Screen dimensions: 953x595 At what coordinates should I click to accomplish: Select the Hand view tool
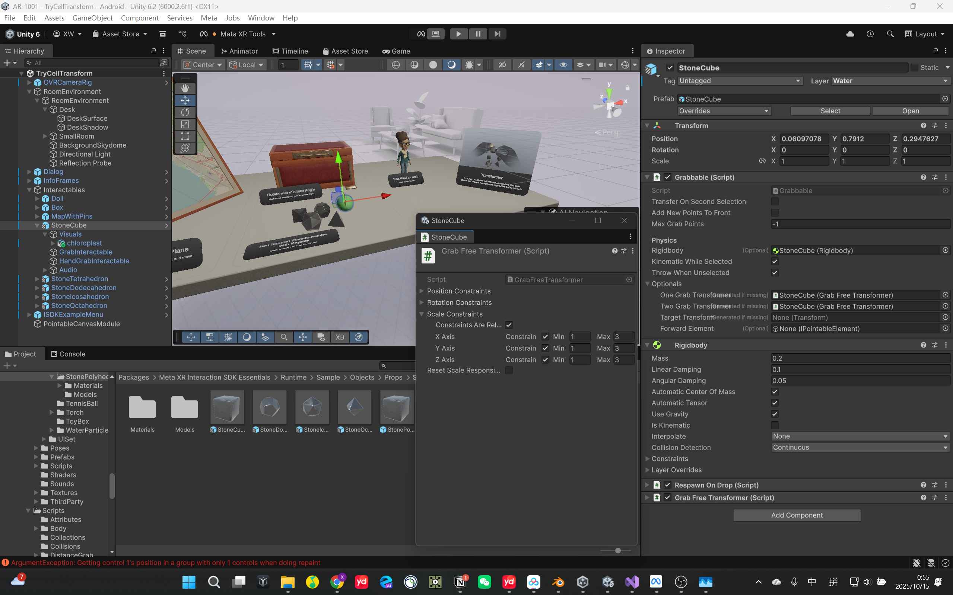(x=185, y=88)
